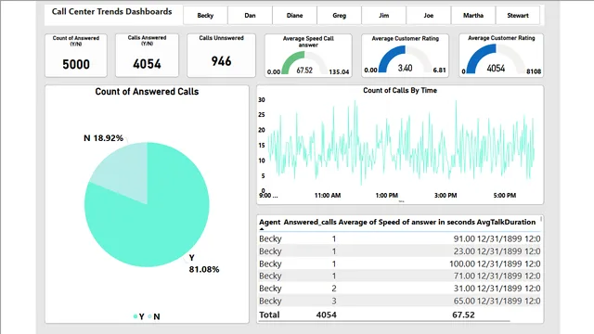The width and height of the screenshot is (594, 334).
Task: Filter dashboard by agent Greg
Action: [x=340, y=16]
